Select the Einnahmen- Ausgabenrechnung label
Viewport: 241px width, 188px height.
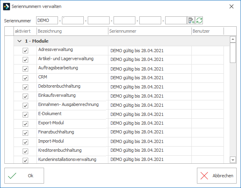click(68, 104)
